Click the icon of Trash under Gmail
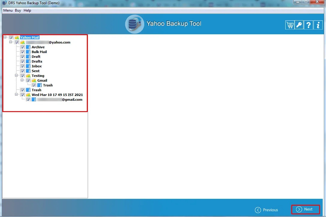Viewport: 326px width, 217px height. point(40,85)
